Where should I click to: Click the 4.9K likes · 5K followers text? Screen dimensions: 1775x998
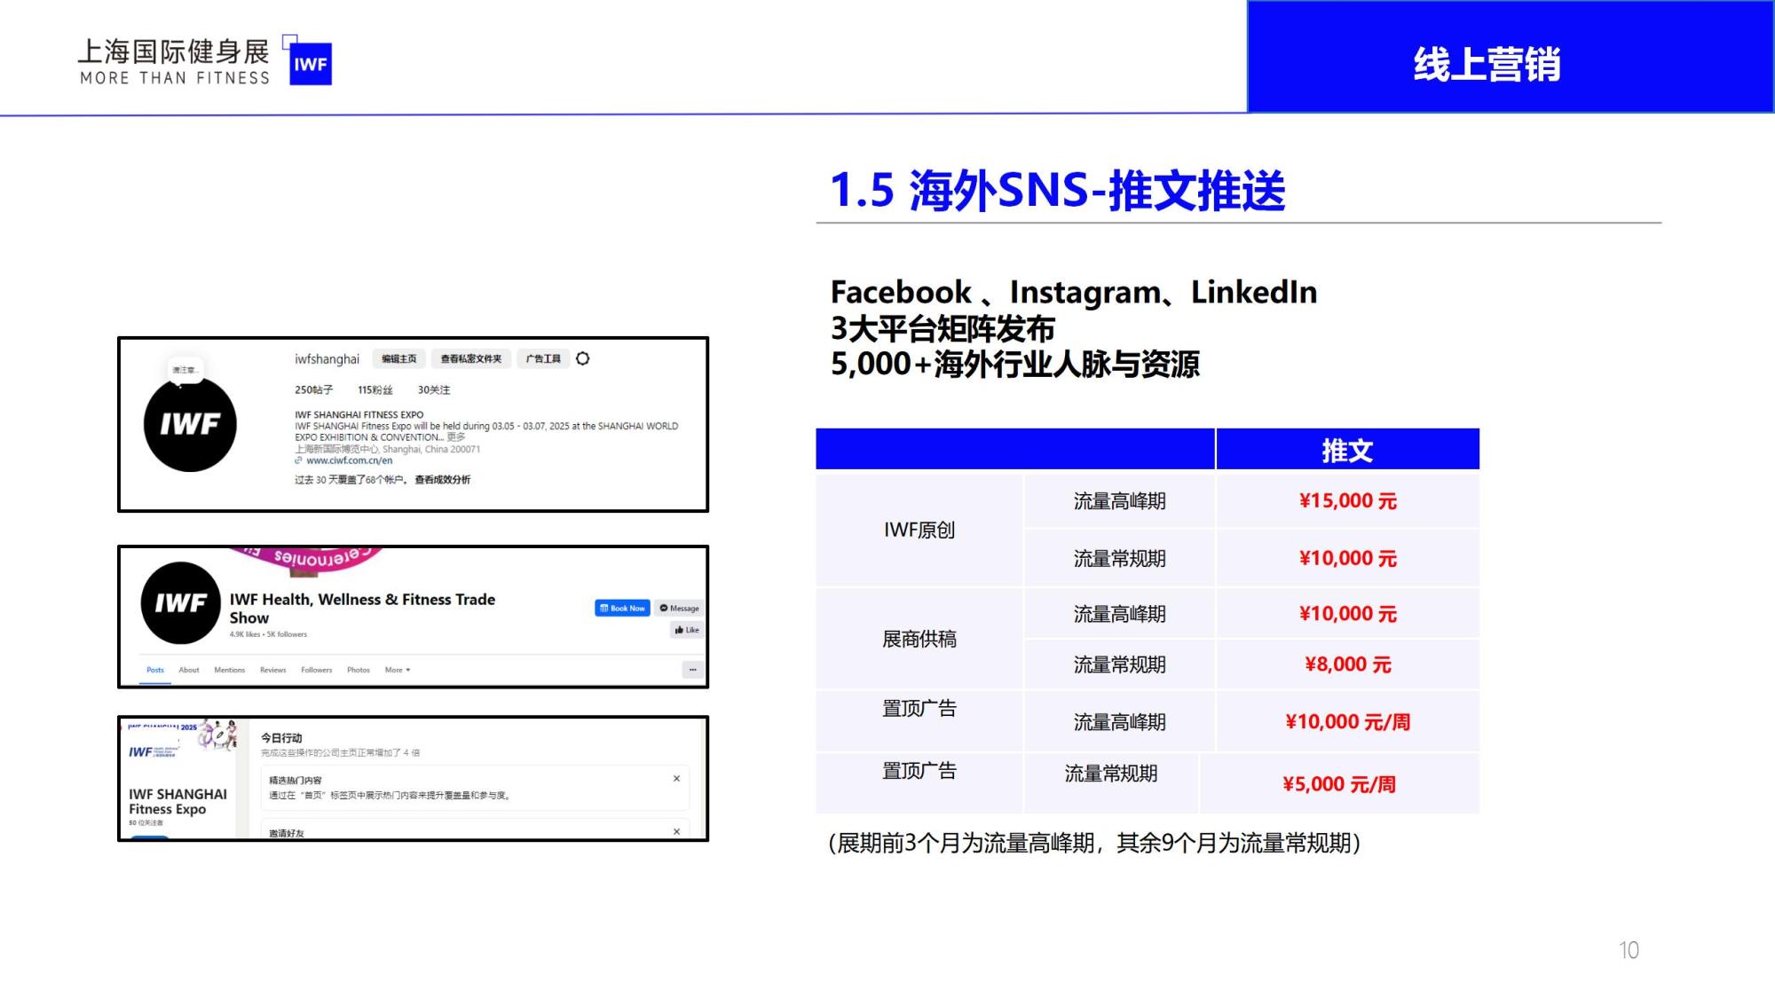coord(268,634)
